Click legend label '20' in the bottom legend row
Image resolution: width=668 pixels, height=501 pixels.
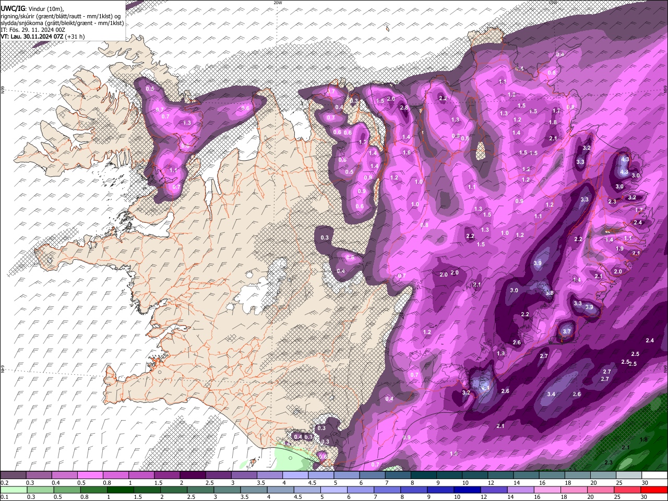click(591, 497)
